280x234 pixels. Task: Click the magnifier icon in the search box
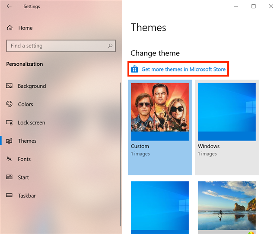point(110,46)
